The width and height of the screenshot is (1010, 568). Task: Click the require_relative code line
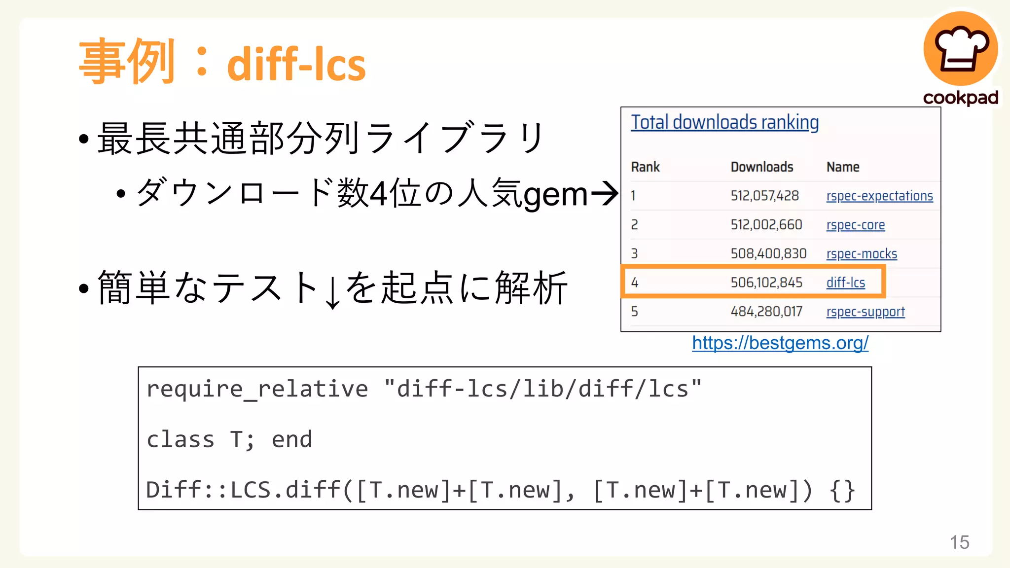424,389
